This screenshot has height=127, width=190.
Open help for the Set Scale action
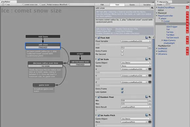click(x=147, y=59)
